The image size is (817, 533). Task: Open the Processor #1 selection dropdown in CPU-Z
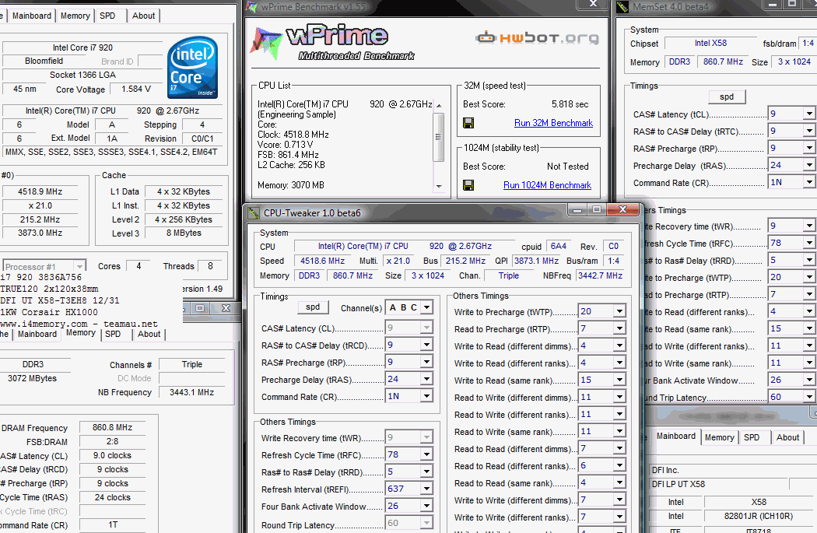point(79,266)
